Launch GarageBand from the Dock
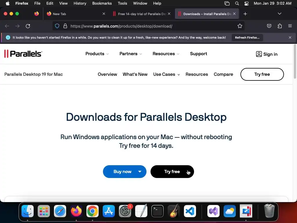297x223 pixels. (174, 211)
